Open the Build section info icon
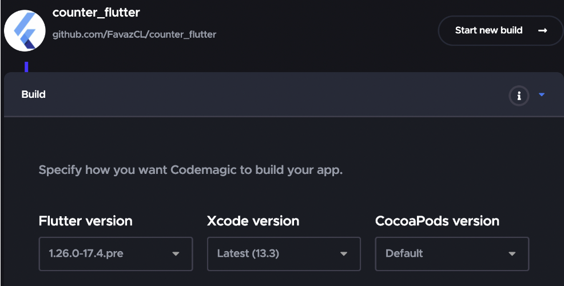The image size is (564, 286). point(519,96)
